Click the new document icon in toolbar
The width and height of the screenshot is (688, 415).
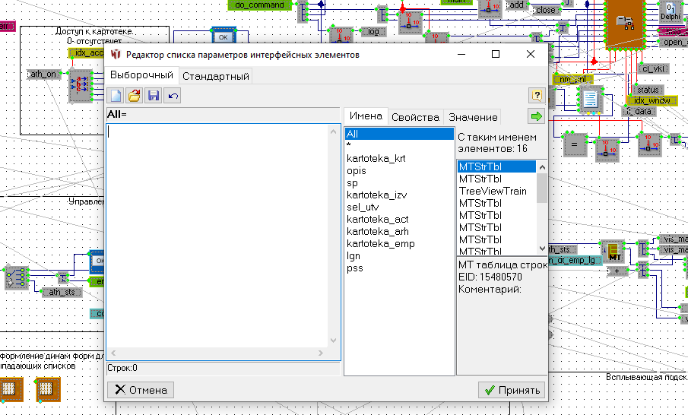pos(116,95)
